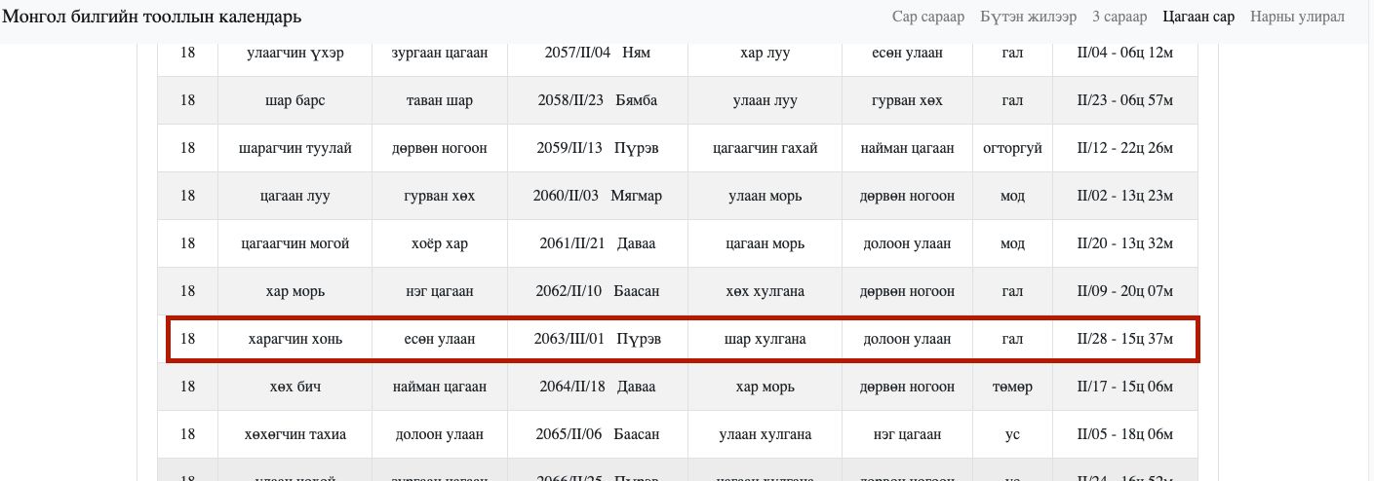Go to the 3 сараар view
Screen dimensions: 1374x481
click(x=1119, y=17)
